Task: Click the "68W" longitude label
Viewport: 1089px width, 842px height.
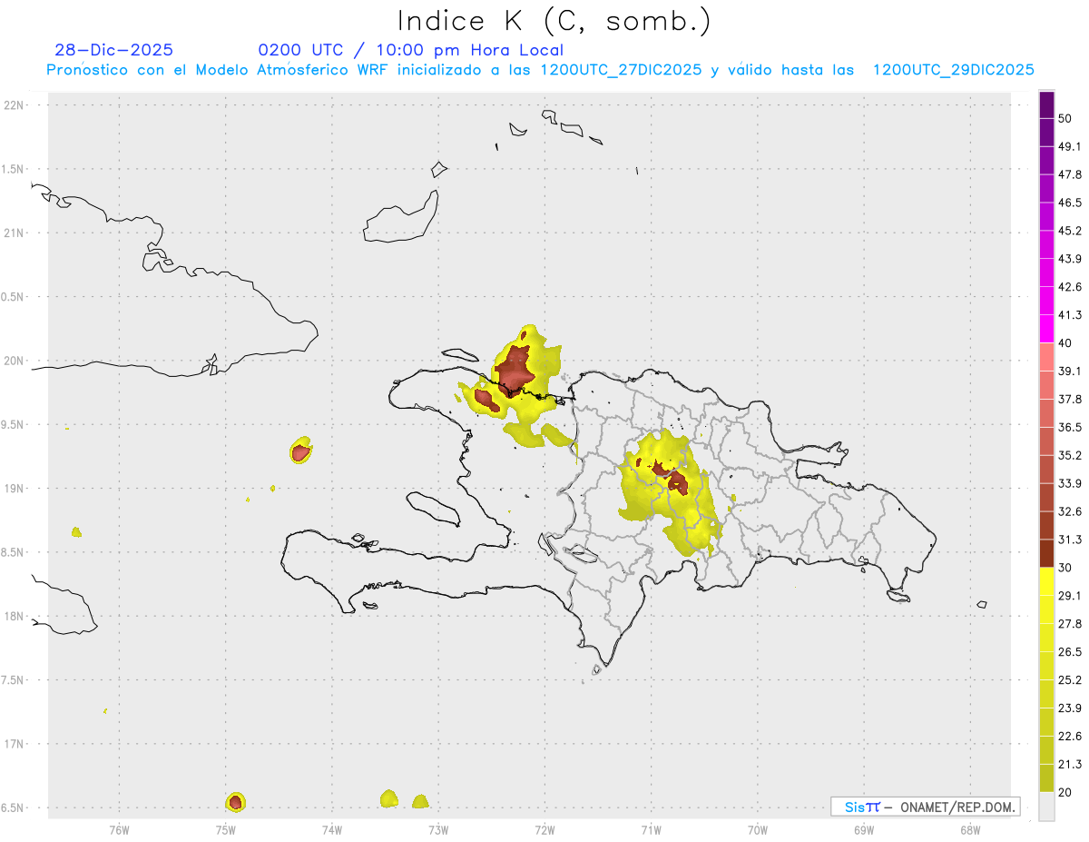Action: point(970,829)
